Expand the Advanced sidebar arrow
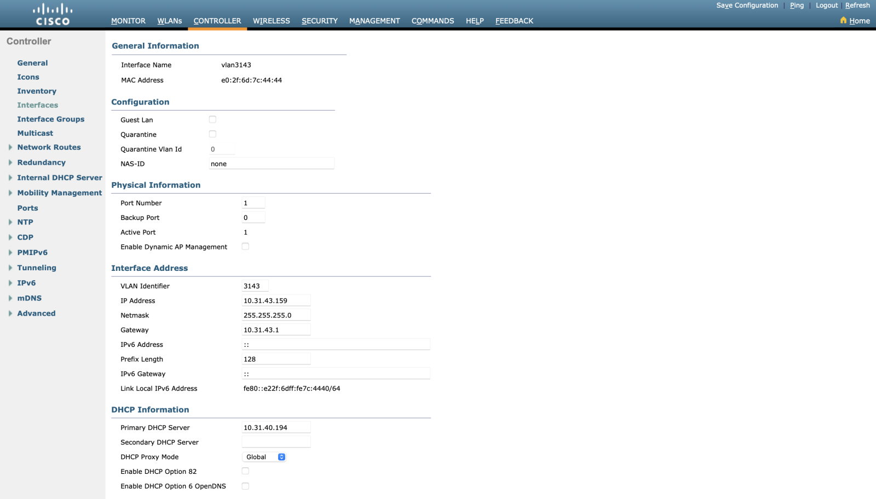 click(x=10, y=314)
